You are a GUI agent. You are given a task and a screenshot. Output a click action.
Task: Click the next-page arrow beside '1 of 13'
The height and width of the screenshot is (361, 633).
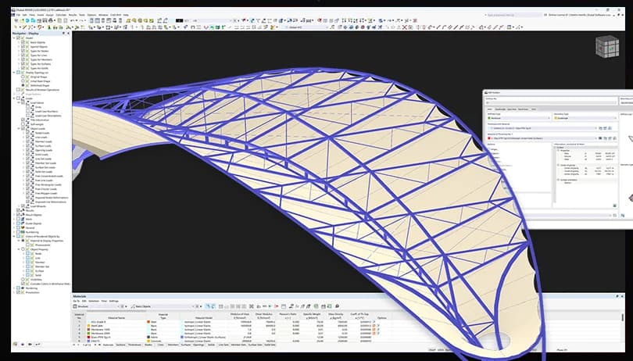coord(95,345)
